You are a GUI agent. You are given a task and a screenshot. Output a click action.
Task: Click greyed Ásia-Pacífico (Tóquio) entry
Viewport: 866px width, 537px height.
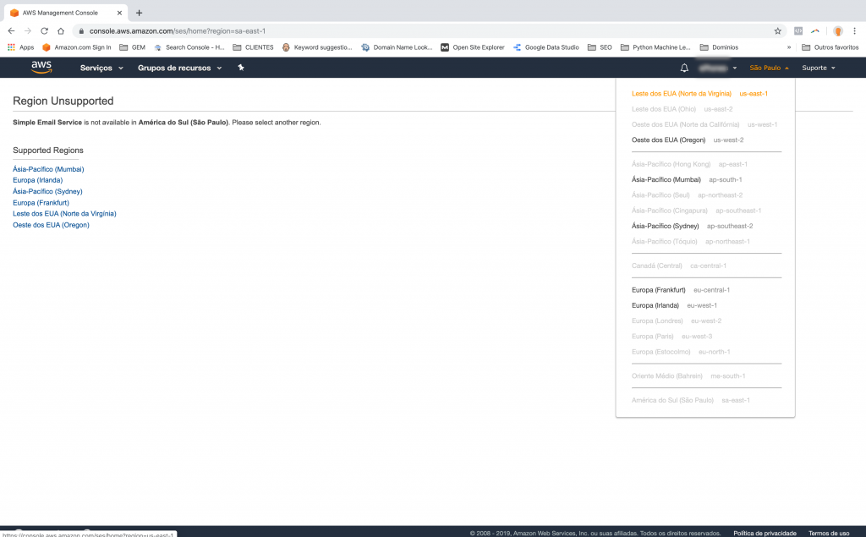click(690, 241)
